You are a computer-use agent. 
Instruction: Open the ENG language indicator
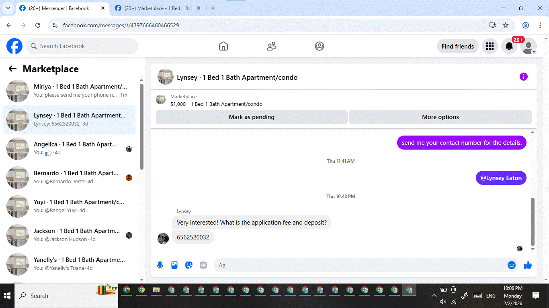(x=491, y=296)
